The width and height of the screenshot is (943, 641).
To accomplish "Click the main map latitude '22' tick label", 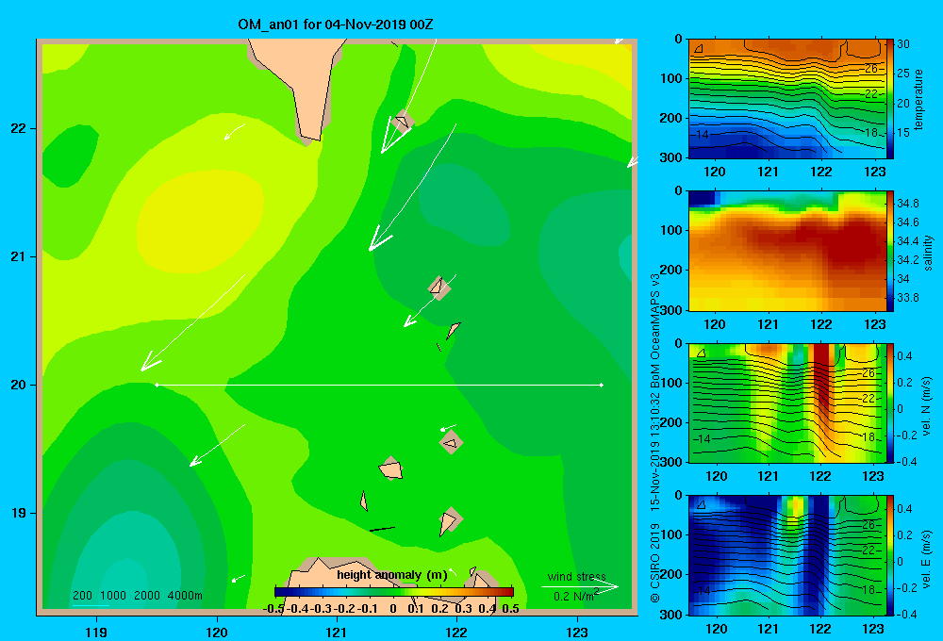I will [x=19, y=129].
